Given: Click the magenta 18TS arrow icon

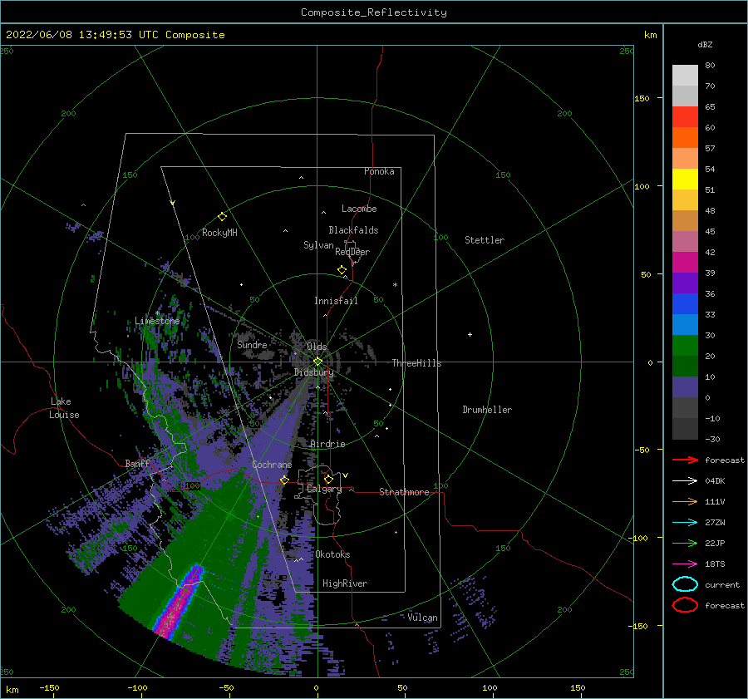Looking at the screenshot, I should (x=685, y=564).
